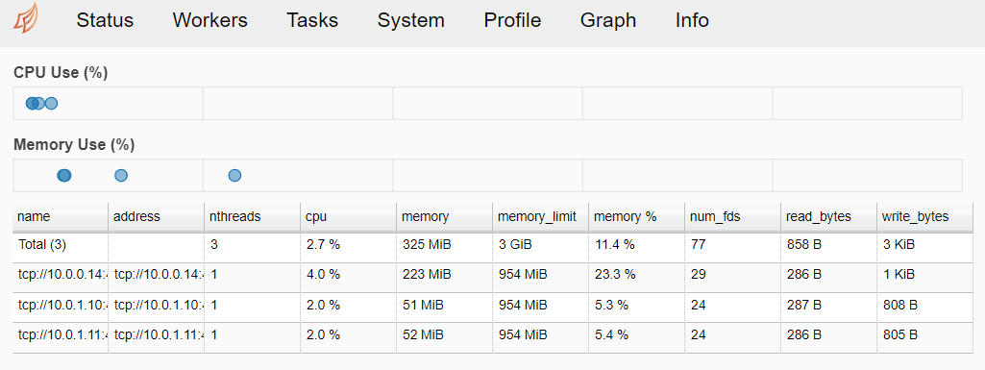
Task: Select the Graph tab
Action: coord(608,20)
